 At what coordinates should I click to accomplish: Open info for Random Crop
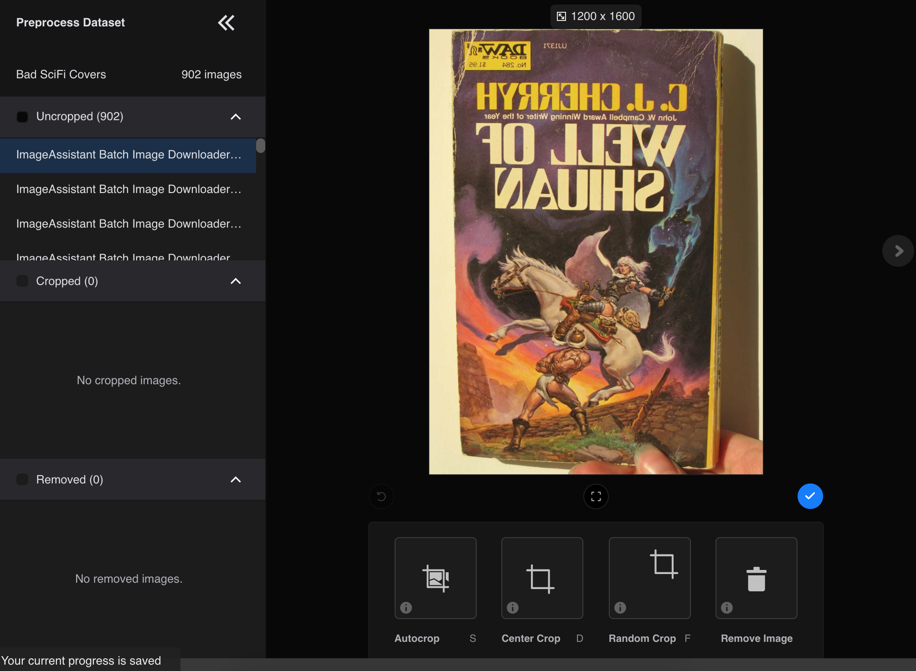coord(620,607)
